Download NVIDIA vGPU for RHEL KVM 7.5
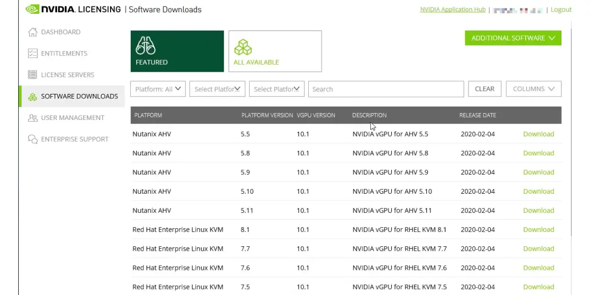Screen dimensions: 590x295 pos(538,287)
